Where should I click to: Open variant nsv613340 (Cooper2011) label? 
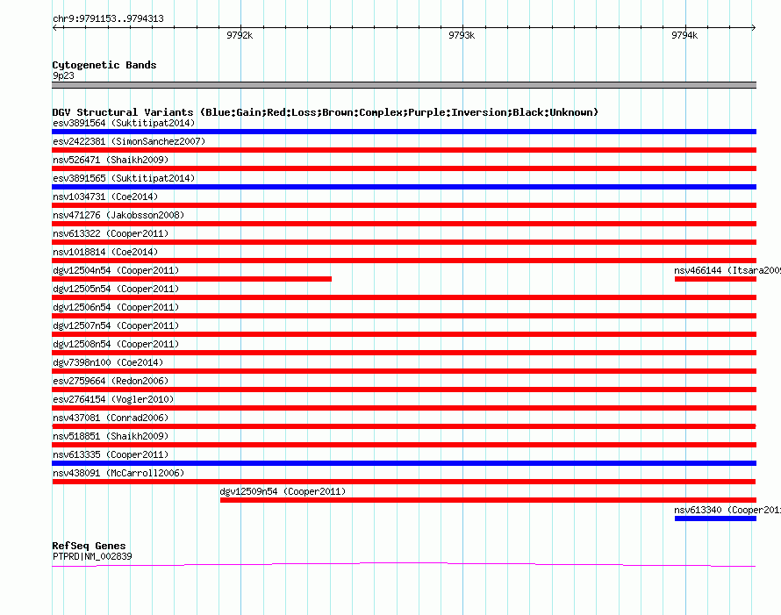(x=727, y=510)
